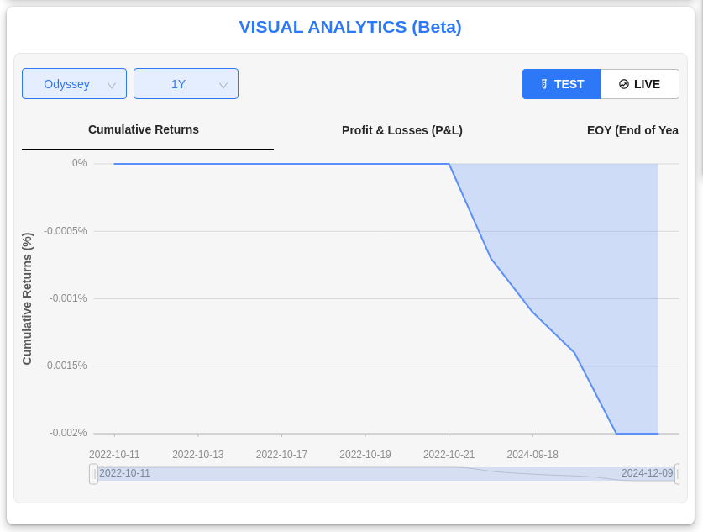703x532 pixels.
Task: Click the -0.002% y-axis label
Action: click(68, 433)
